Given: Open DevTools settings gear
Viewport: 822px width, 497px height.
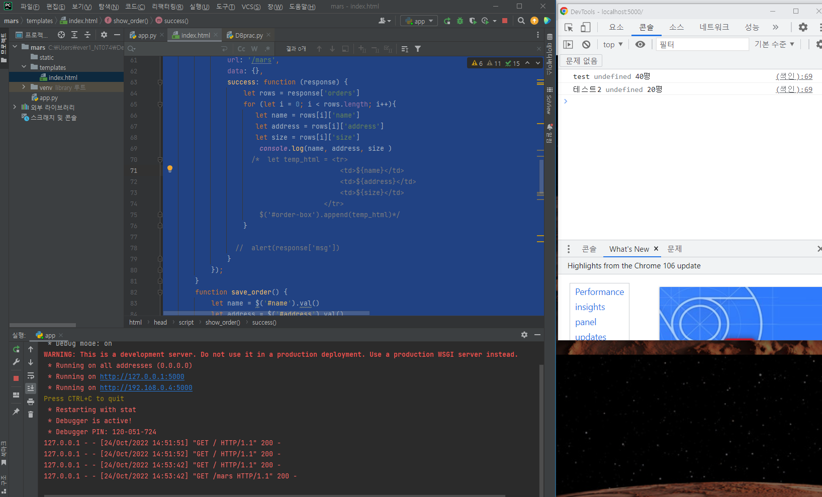Looking at the screenshot, I should [x=803, y=27].
